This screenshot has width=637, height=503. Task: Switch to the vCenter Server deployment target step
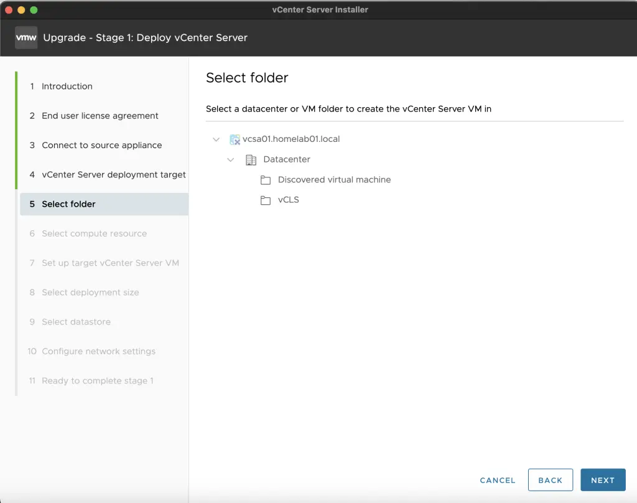(113, 175)
